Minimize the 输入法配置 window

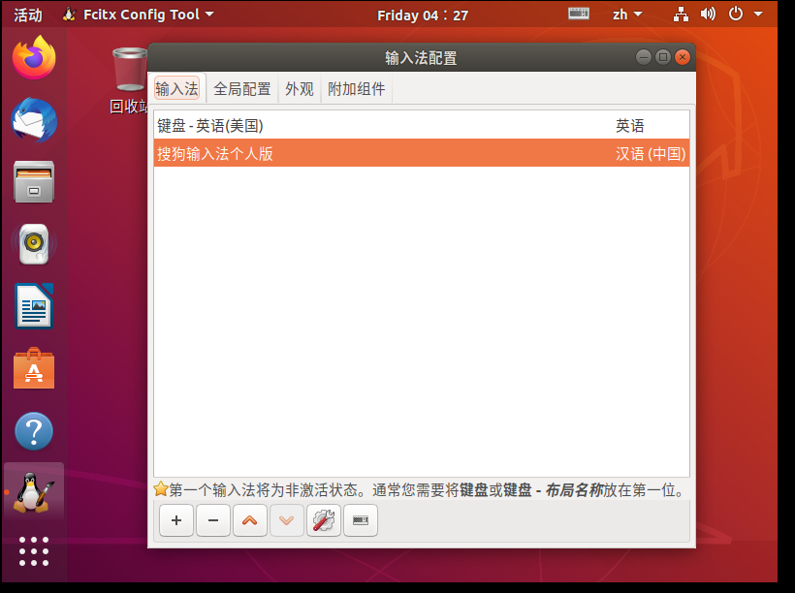pyautogui.click(x=644, y=57)
